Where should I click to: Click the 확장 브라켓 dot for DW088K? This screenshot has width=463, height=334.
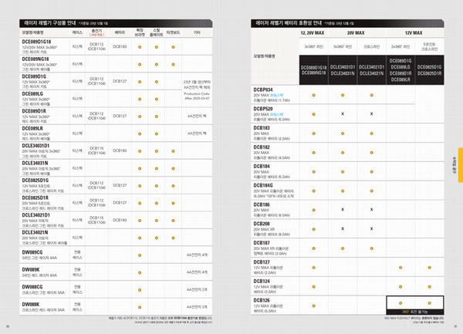(x=140, y=306)
